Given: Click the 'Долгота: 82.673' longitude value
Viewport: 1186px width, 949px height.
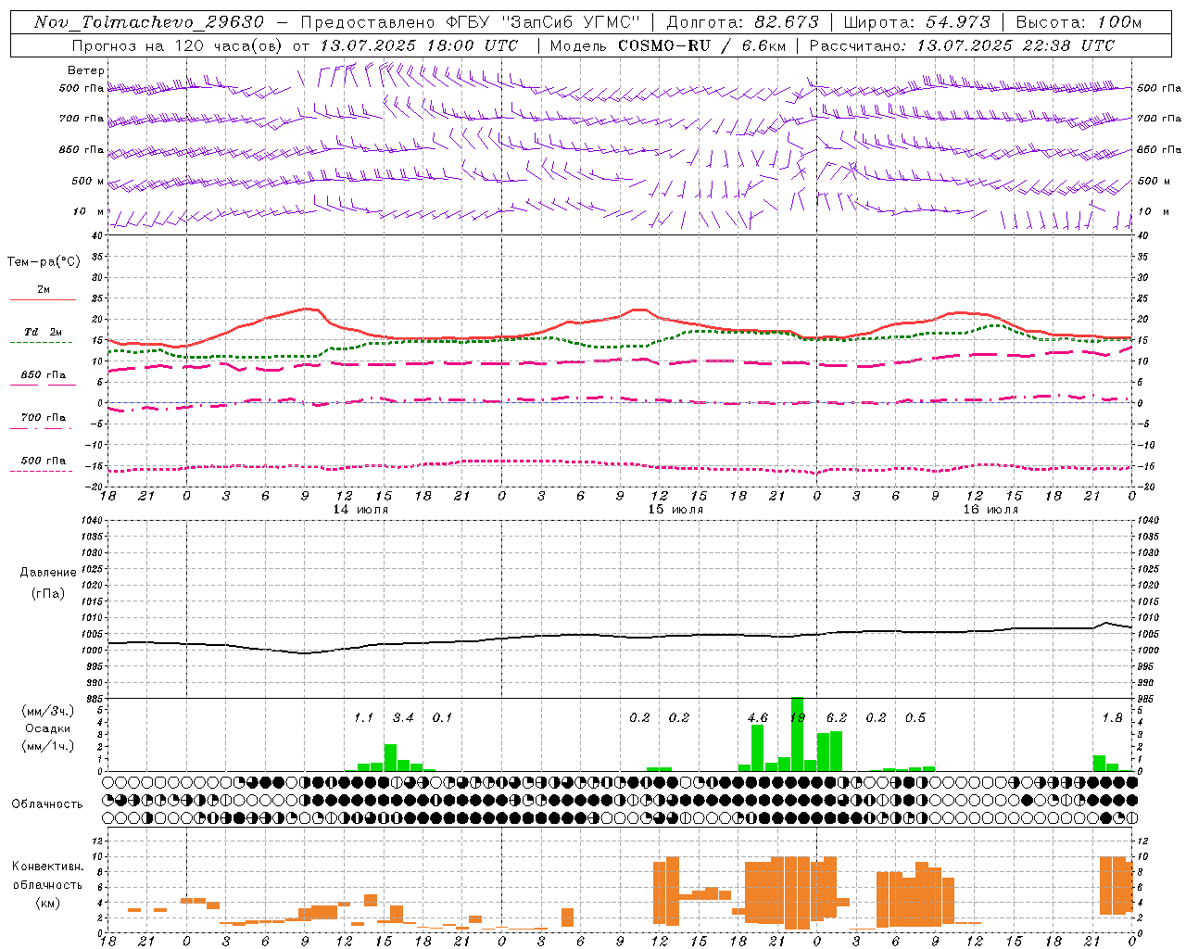Looking at the screenshot, I should tap(743, 22).
